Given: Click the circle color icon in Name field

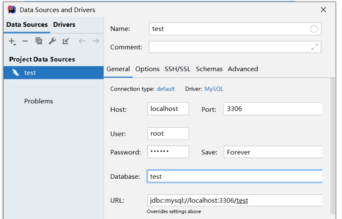Looking at the screenshot, I should [x=314, y=29].
